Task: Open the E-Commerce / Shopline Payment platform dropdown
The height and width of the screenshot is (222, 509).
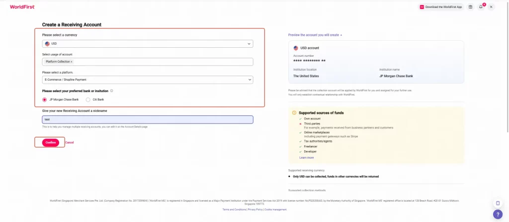Action: click(x=148, y=80)
